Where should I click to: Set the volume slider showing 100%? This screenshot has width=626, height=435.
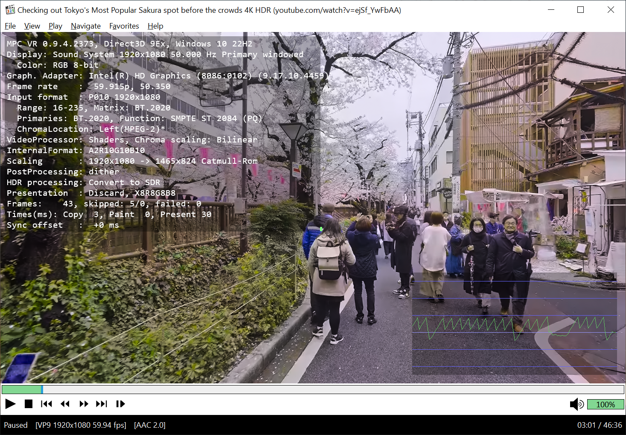(x=606, y=404)
